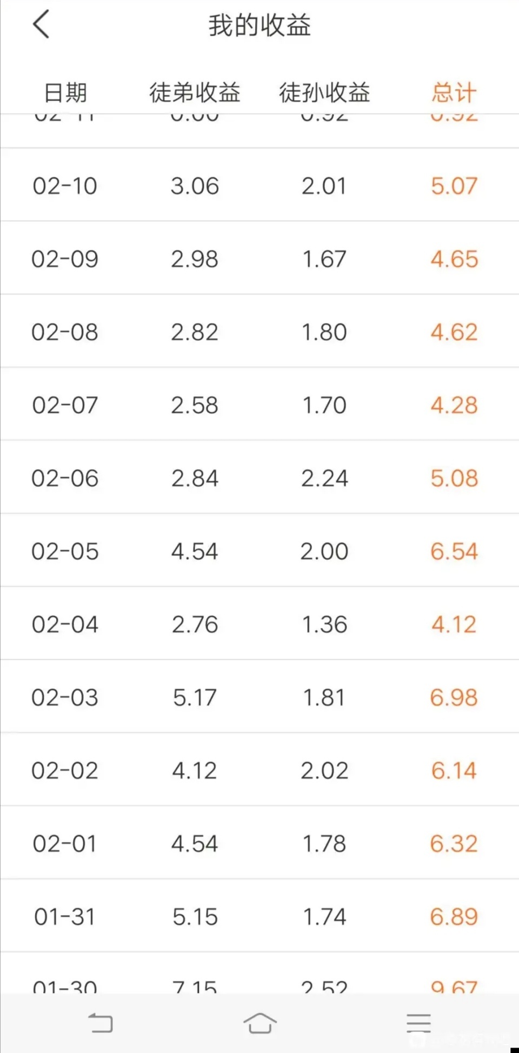
Task: Tap the Android home navigation icon
Action: (x=260, y=1023)
